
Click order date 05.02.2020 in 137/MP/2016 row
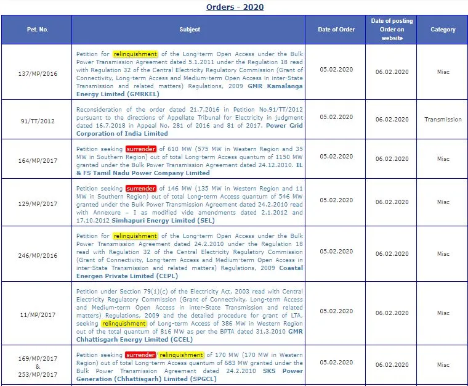point(336,69)
